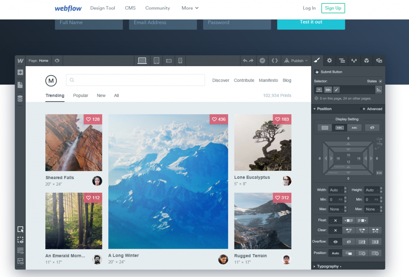The height and width of the screenshot is (277, 409).
Task: Switch to phone portrait preview icon
Action: click(180, 61)
